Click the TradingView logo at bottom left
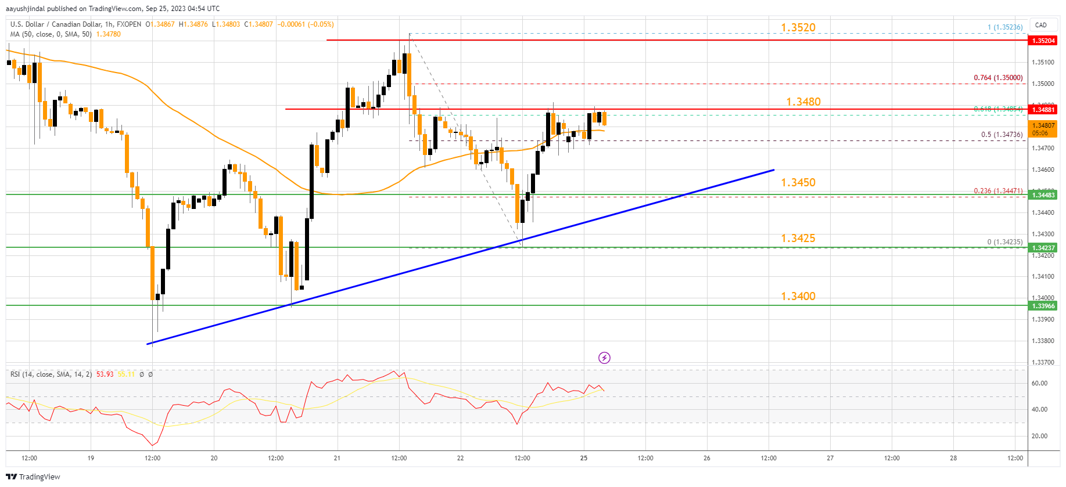 pyautogui.click(x=33, y=477)
